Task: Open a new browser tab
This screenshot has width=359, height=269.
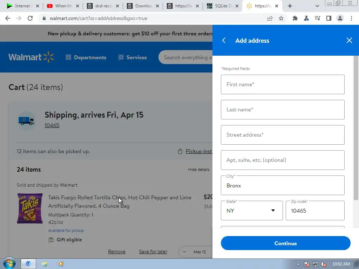Action: (290, 6)
